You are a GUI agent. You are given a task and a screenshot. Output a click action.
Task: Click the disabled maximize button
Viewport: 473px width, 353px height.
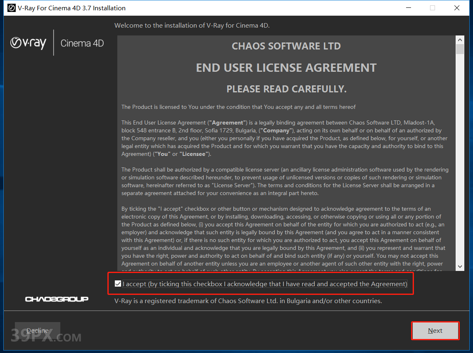tap(433, 8)
